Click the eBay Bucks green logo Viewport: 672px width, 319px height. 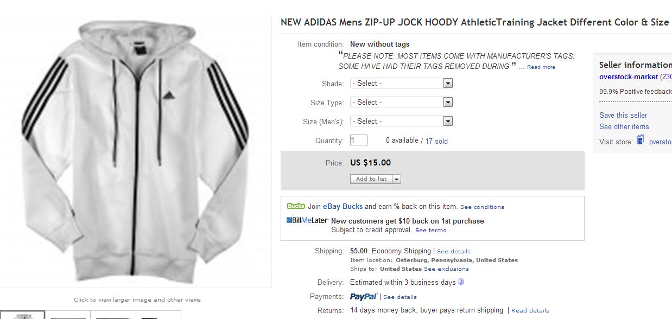click(x=296, y=206)
